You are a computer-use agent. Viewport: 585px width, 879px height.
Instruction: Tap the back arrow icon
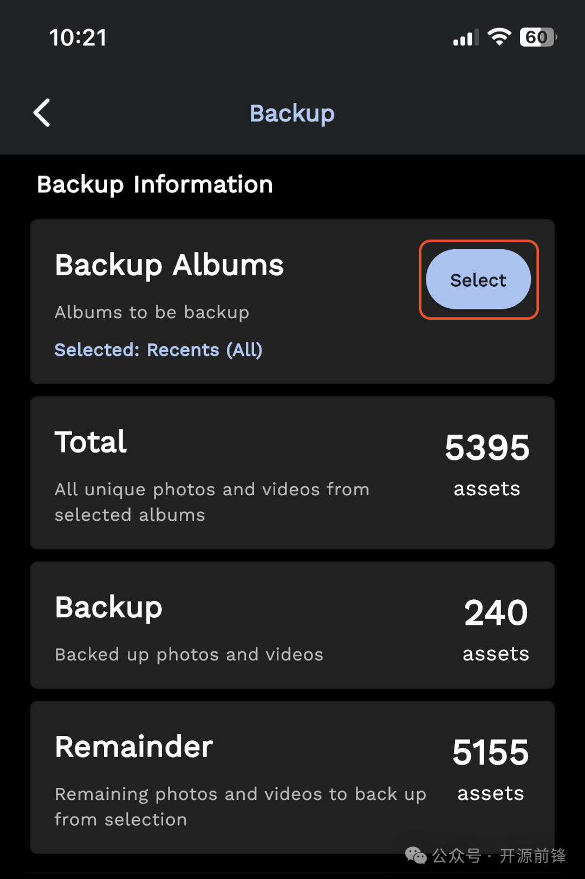(x=42, y=113)
